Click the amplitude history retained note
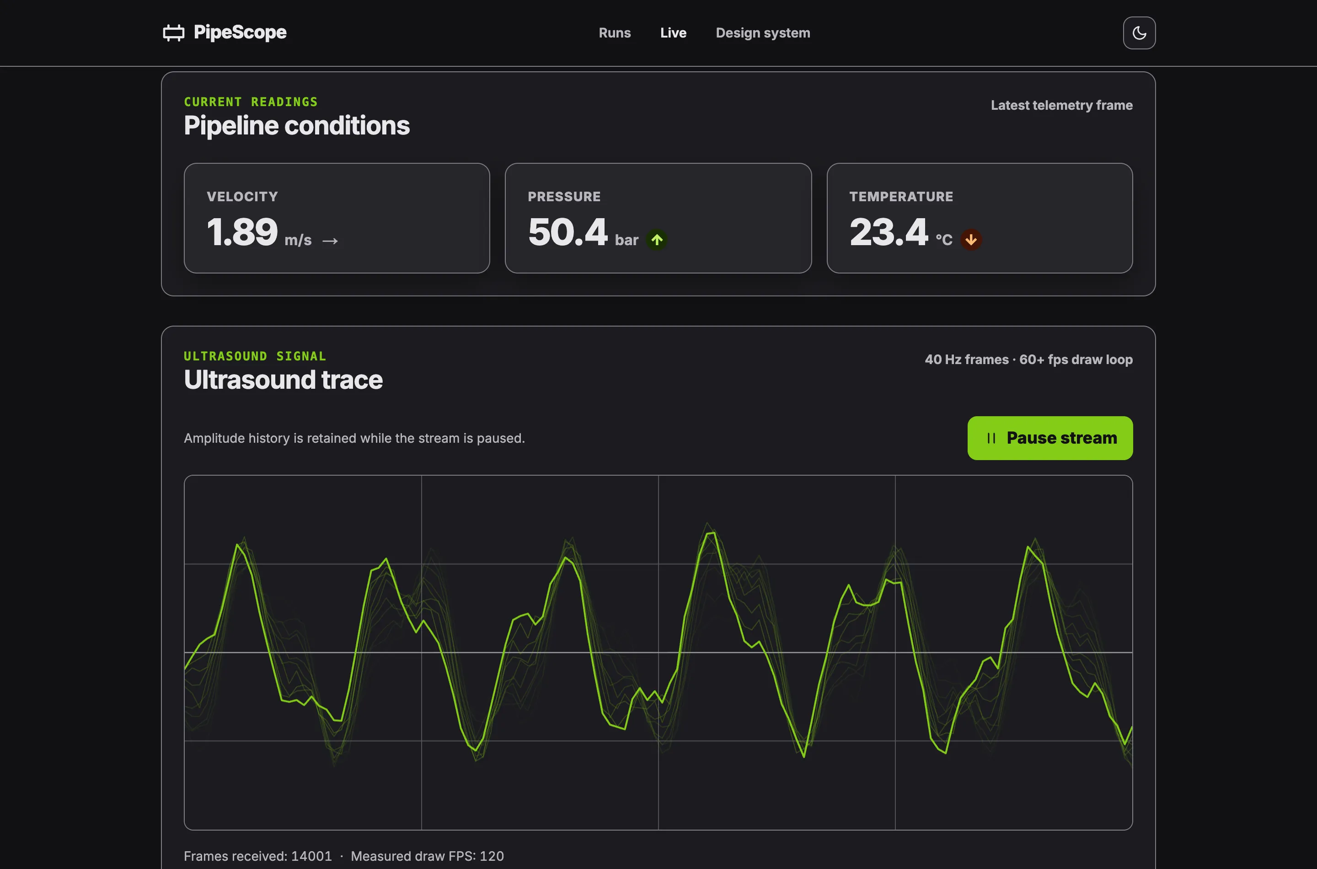This screenshot has height=869, width=1317. [x=354, y=438]
